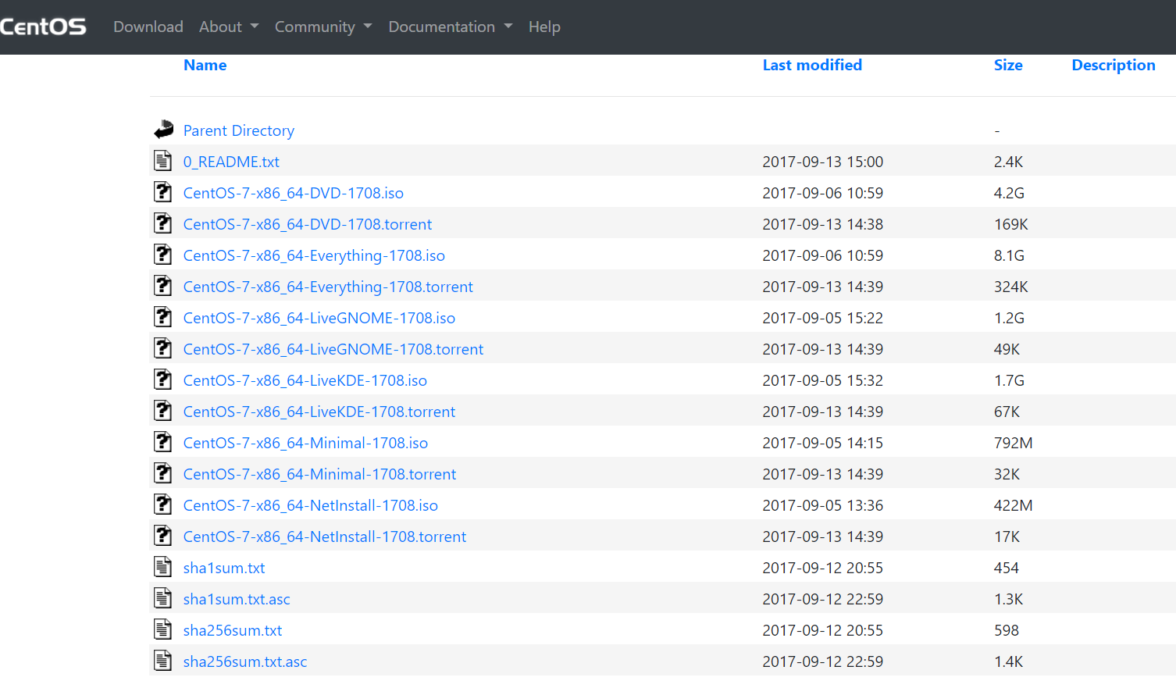
Task: Open CentOS-7-x86_64-LiveGNOME-1708.torrent link
Action: tap(333, 349)
